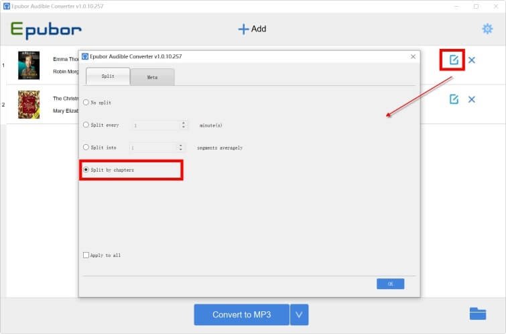Expand the output format dropdown arrow
Image resolution: width=506 pixels, height=334 pixels.
pos(299,315)
